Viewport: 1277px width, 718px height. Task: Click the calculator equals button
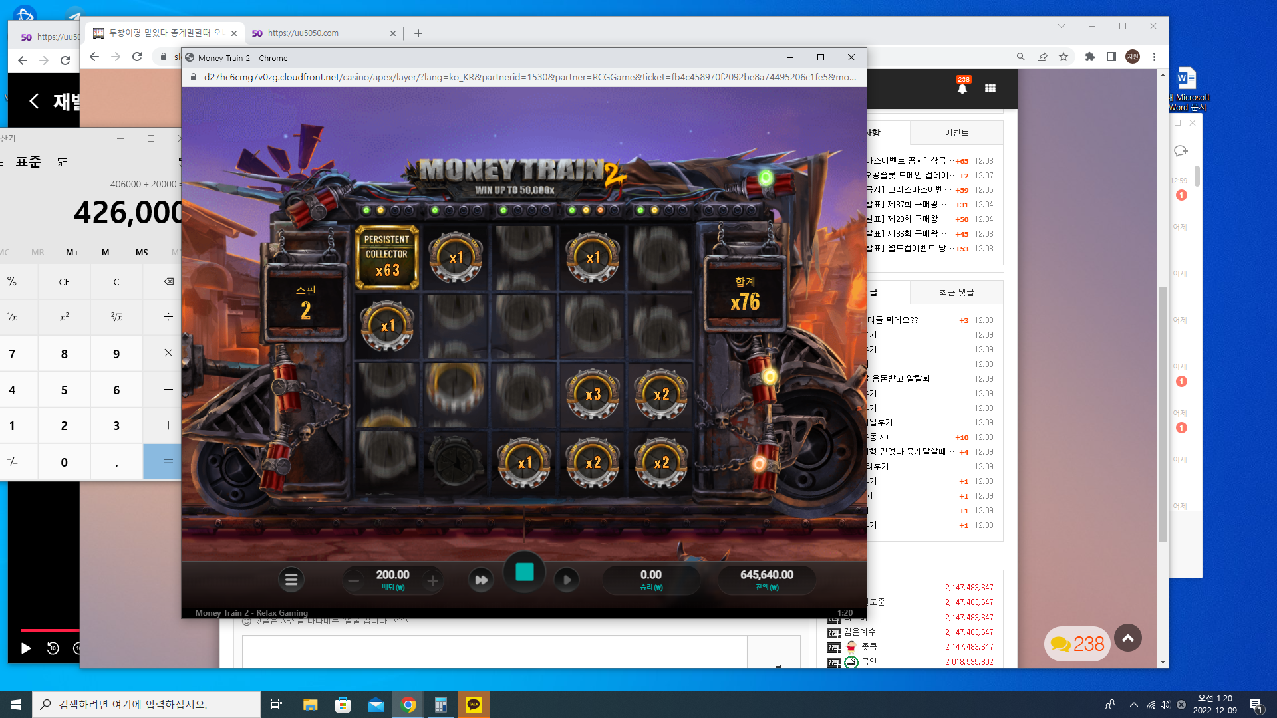[x=162, y=461]
